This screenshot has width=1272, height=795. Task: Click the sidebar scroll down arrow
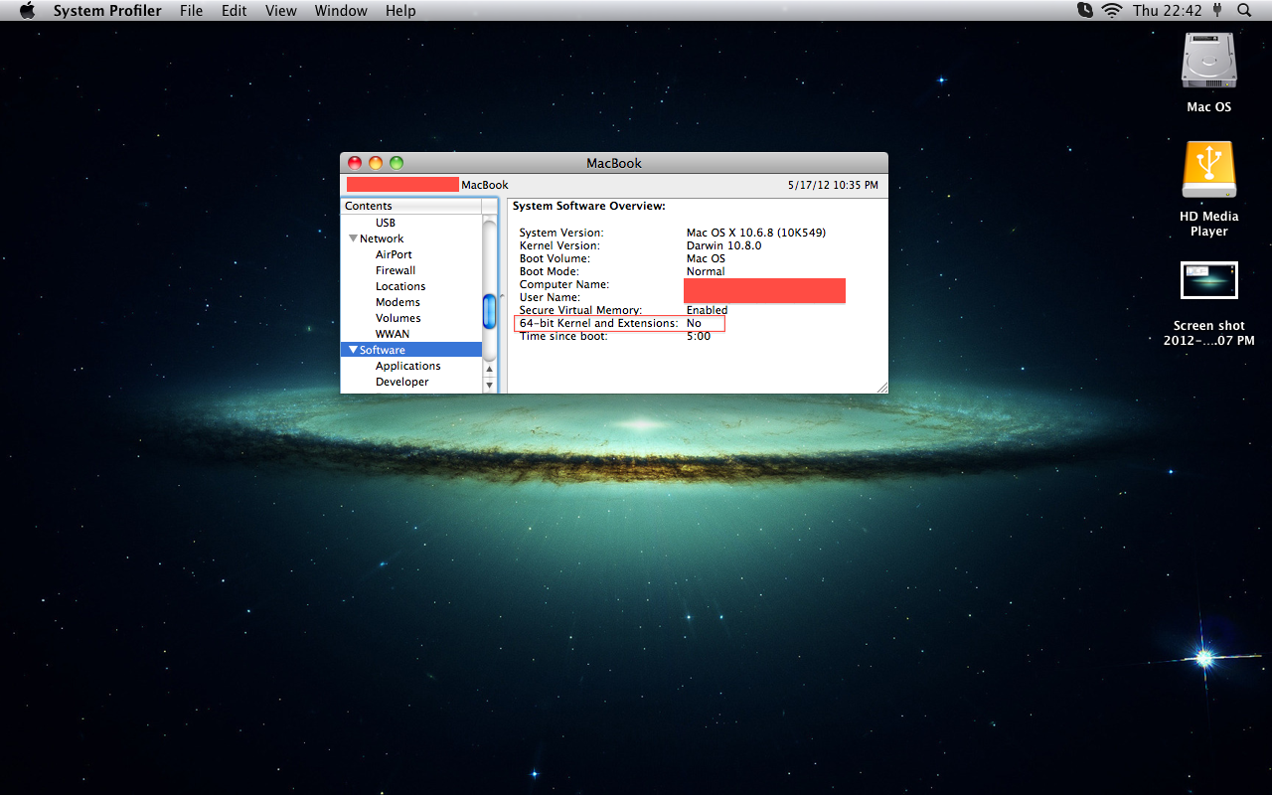[x=489, y=385]
